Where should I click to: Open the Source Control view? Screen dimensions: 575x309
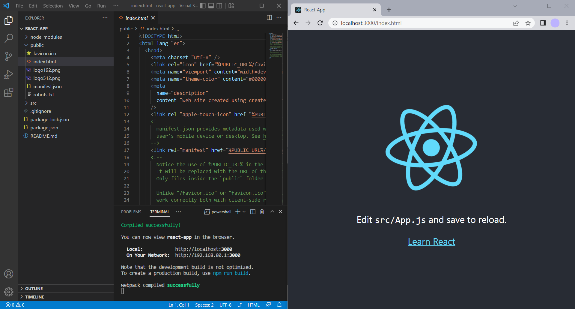[x=9, y=56]
